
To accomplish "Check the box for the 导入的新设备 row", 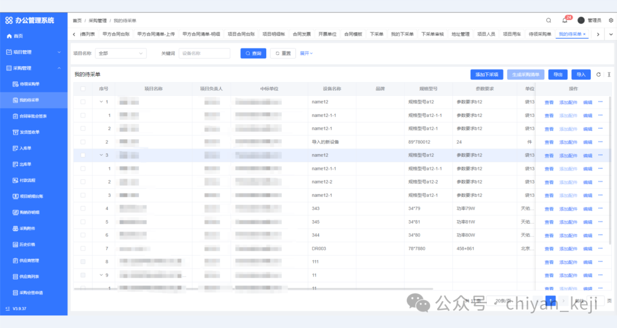I will click(x=83, y=142).
